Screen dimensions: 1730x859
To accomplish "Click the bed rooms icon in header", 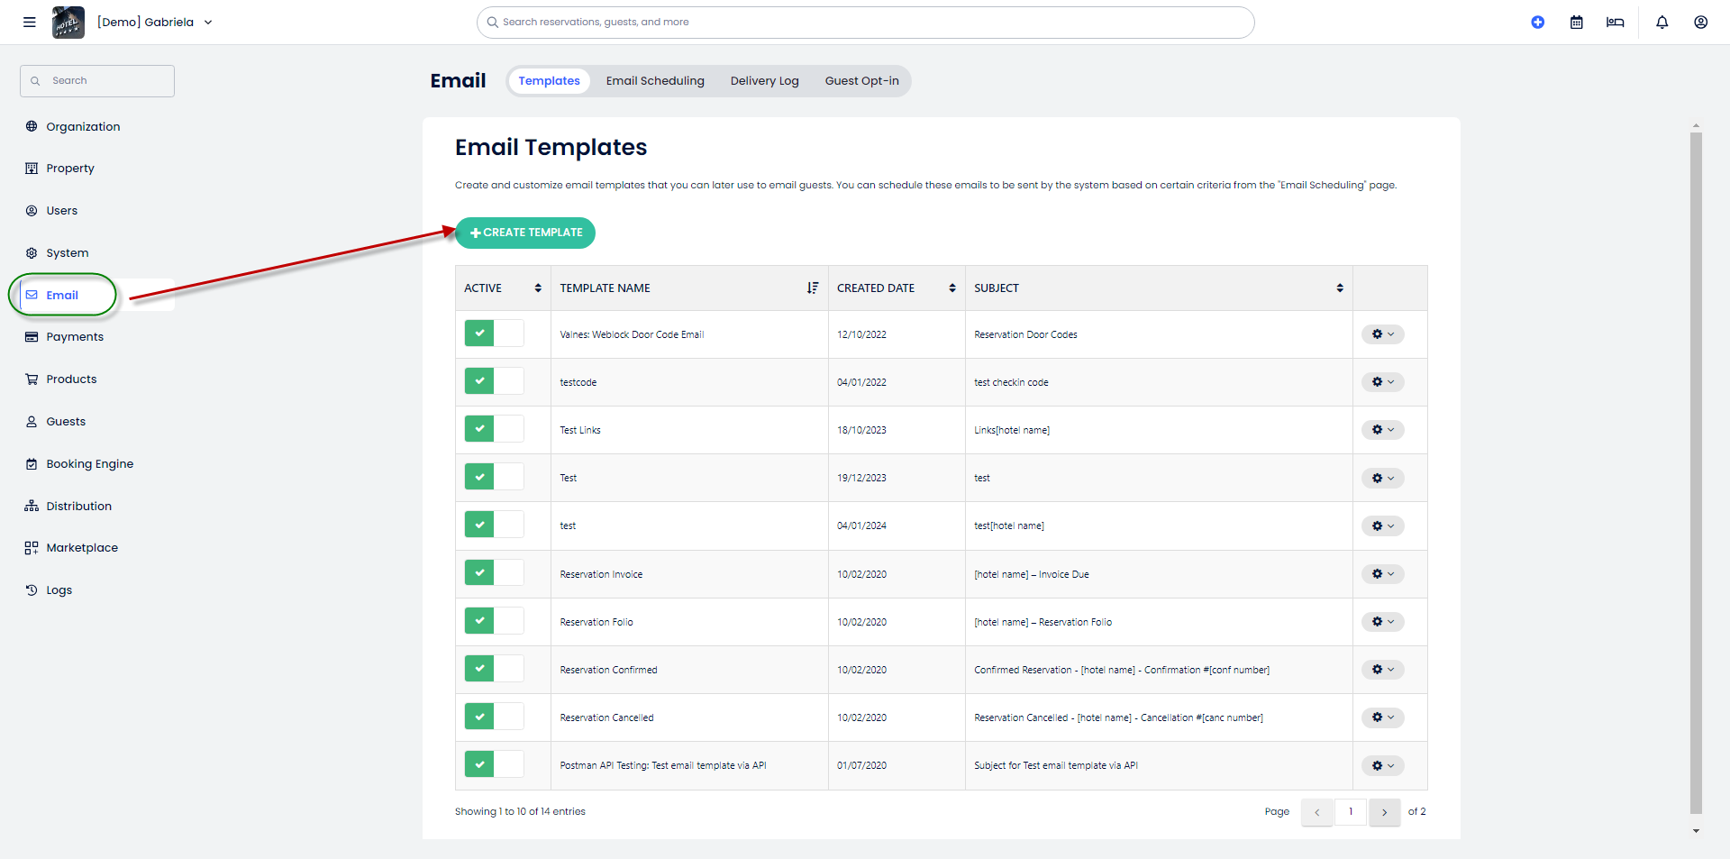I will (1615, 23).
